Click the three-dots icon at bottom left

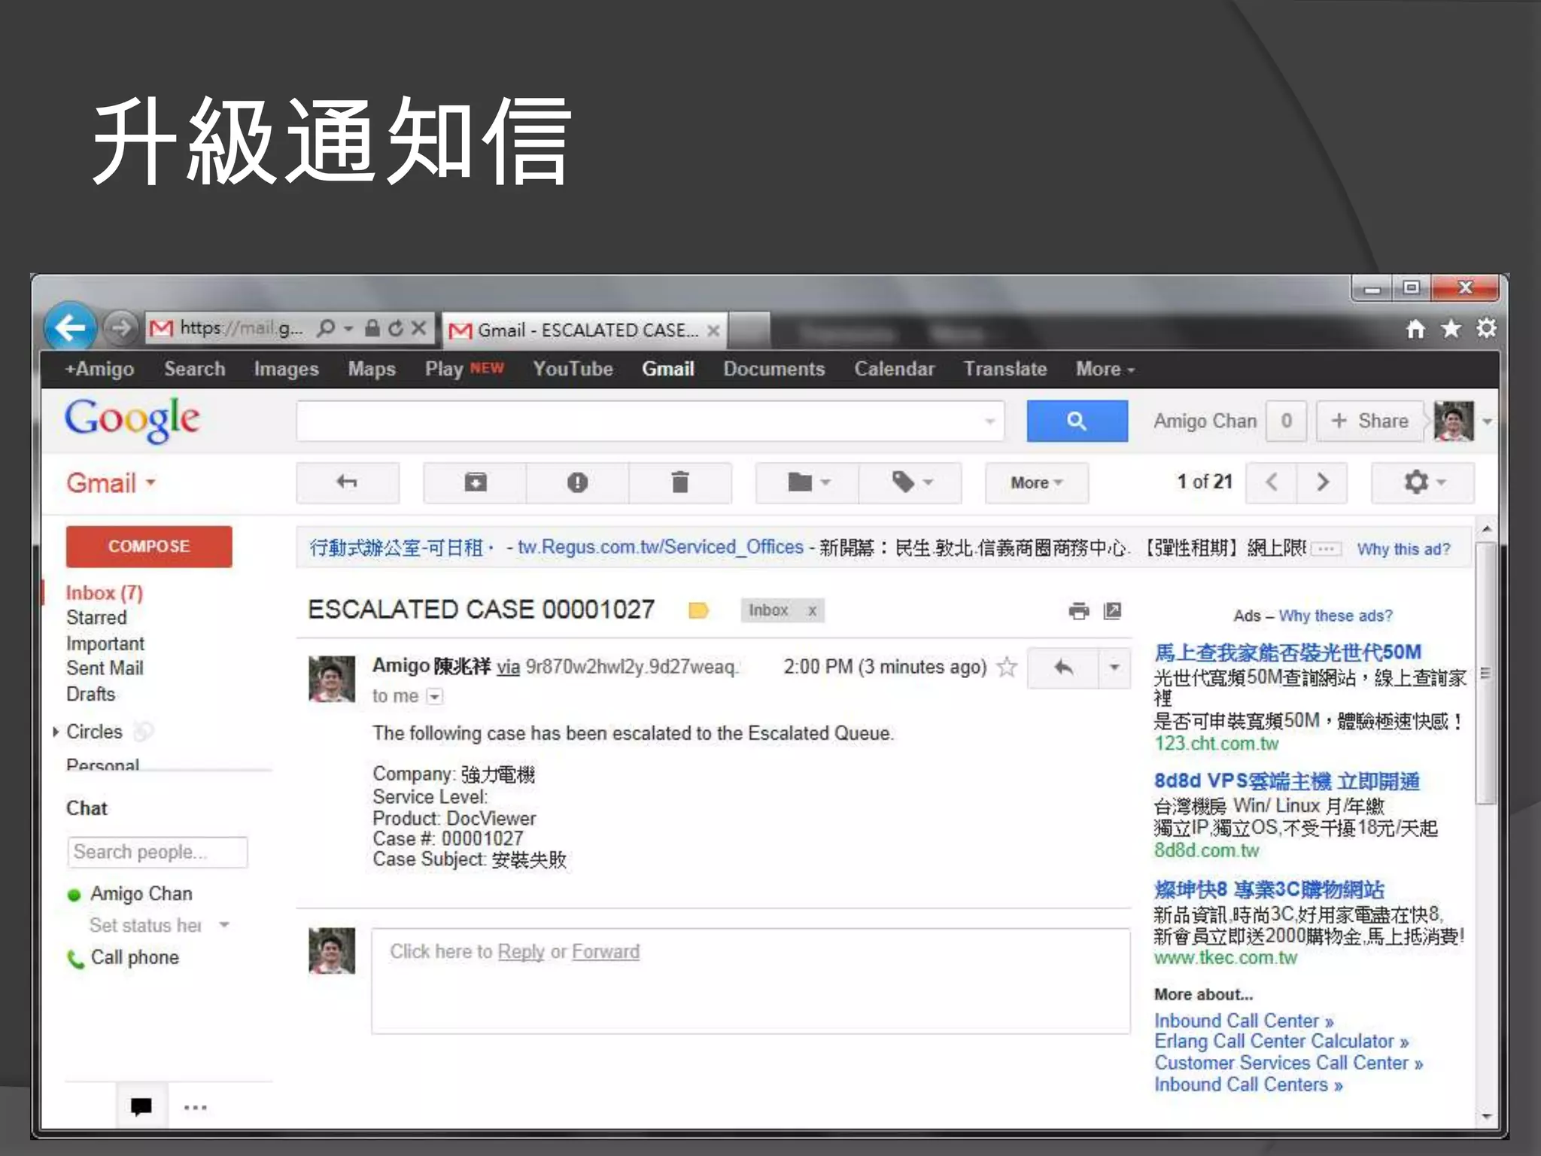pyautogui.click(x=196, y=1107)
